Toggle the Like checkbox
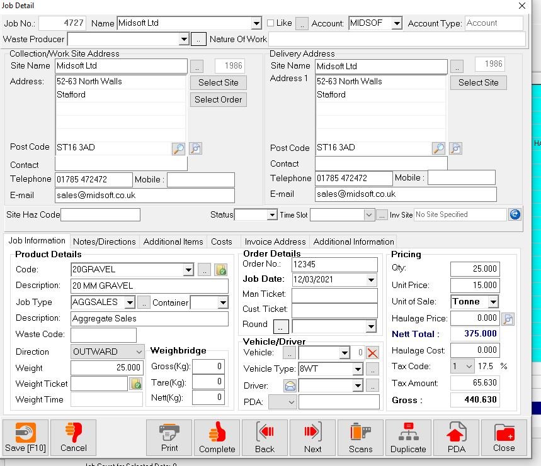 tap(271, 23)
